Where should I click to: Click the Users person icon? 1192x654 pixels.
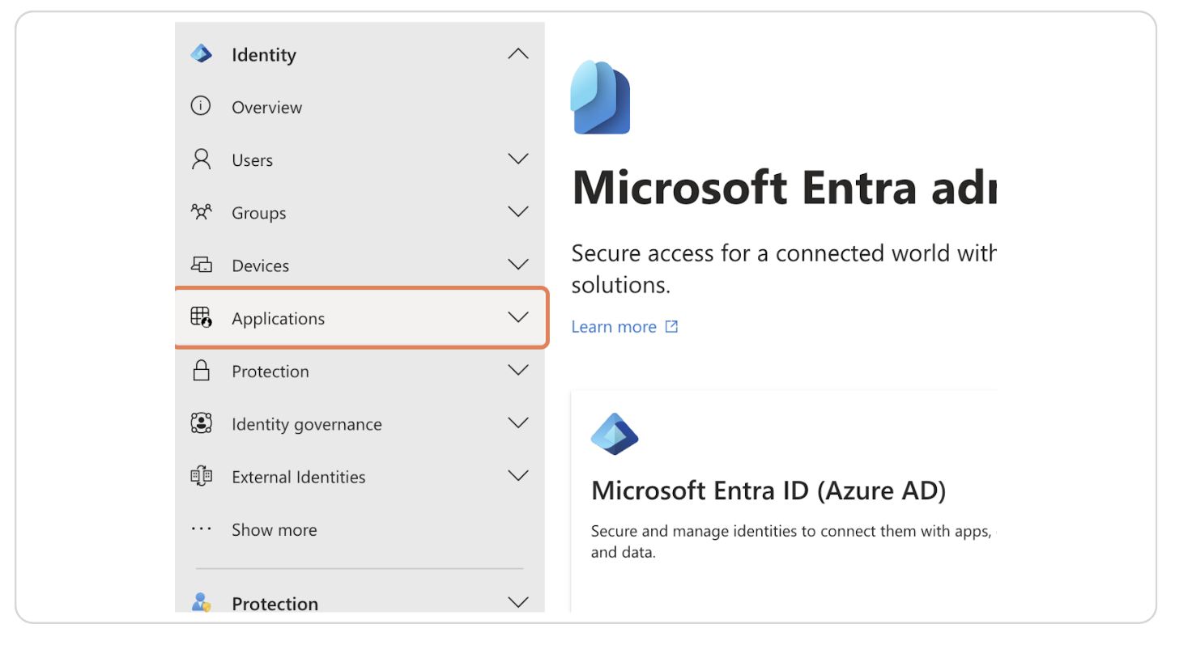click(x=201, y=159)
